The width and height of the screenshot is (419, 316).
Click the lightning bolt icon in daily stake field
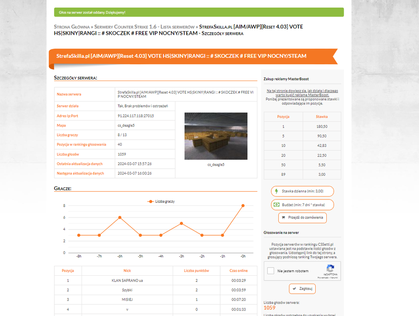276,191
